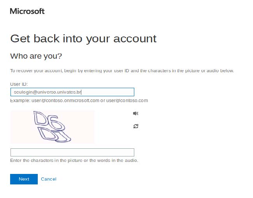This screenshot has height=198, width=253.
Task: Click the word "Example:" below User ID field
Action: coord(20,101)
